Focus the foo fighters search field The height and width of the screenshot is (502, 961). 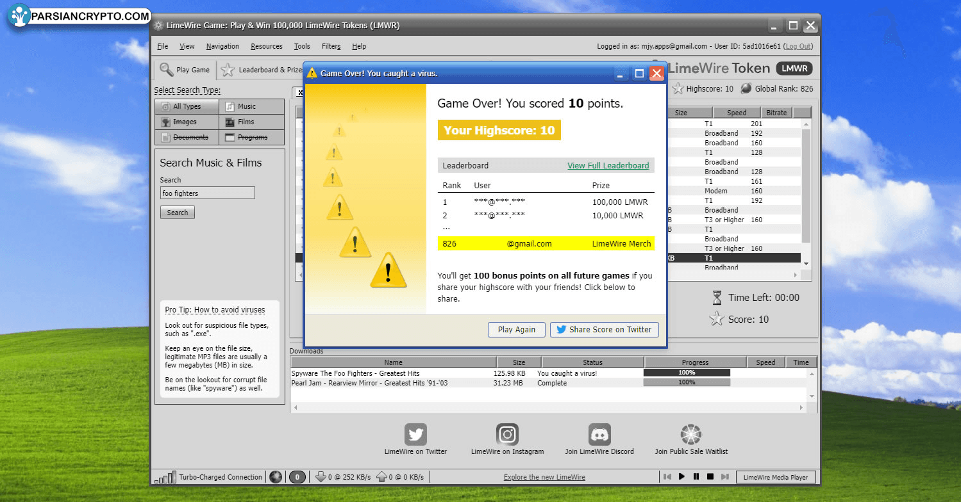click(208, 193)
